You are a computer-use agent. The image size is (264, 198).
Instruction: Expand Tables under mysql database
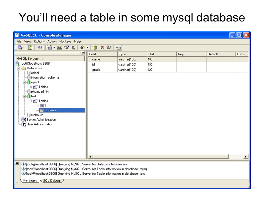pyautogui.click(x=30, y=87)
